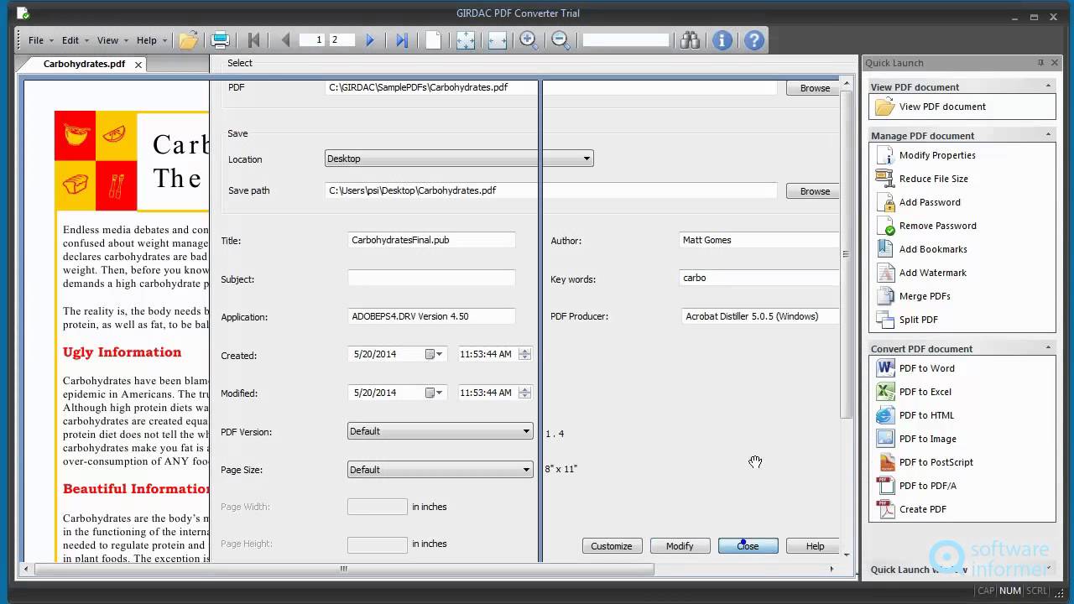Click the Add Watermark icon
Image resolution: width=1074 pixels, height=604 pixels.
coord(885,273)
